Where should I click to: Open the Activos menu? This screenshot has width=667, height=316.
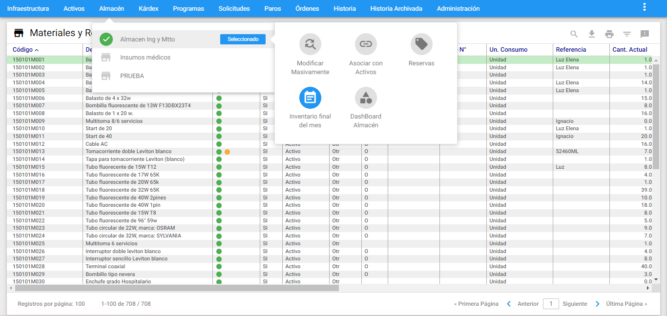74,9
